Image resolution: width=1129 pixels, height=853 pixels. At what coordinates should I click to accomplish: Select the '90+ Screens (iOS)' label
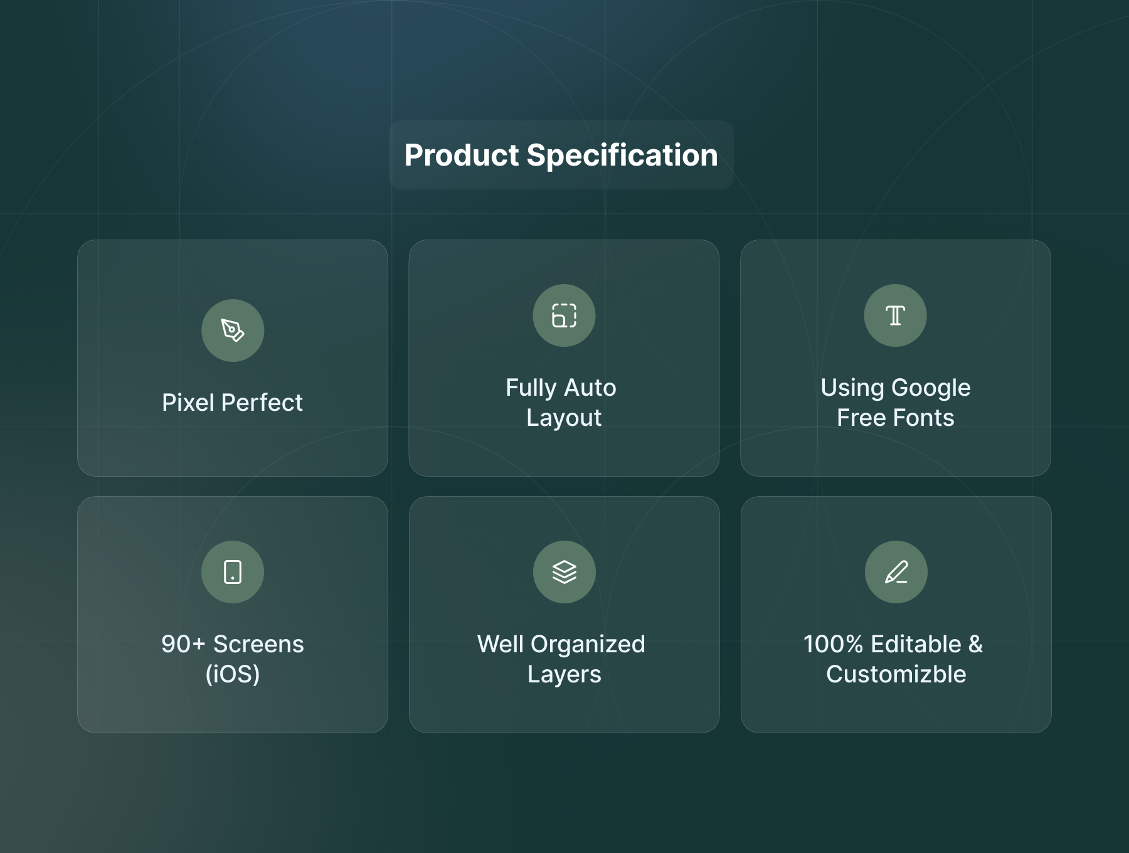(x=232, y=659)
